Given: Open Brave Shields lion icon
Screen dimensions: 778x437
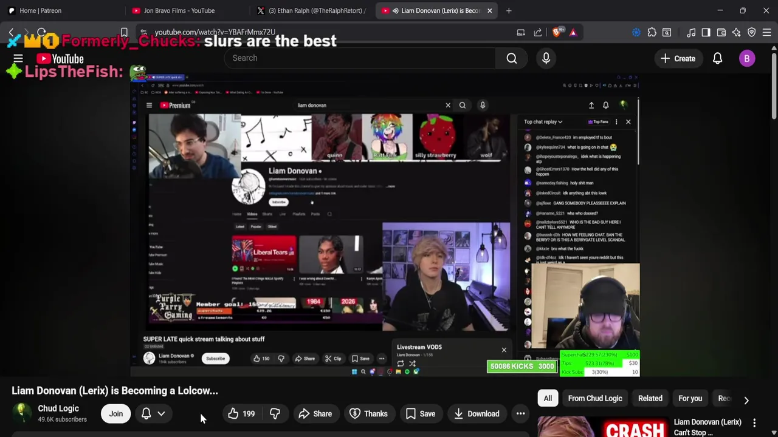Looking at the screenshot, I should (x=557, y=32).
